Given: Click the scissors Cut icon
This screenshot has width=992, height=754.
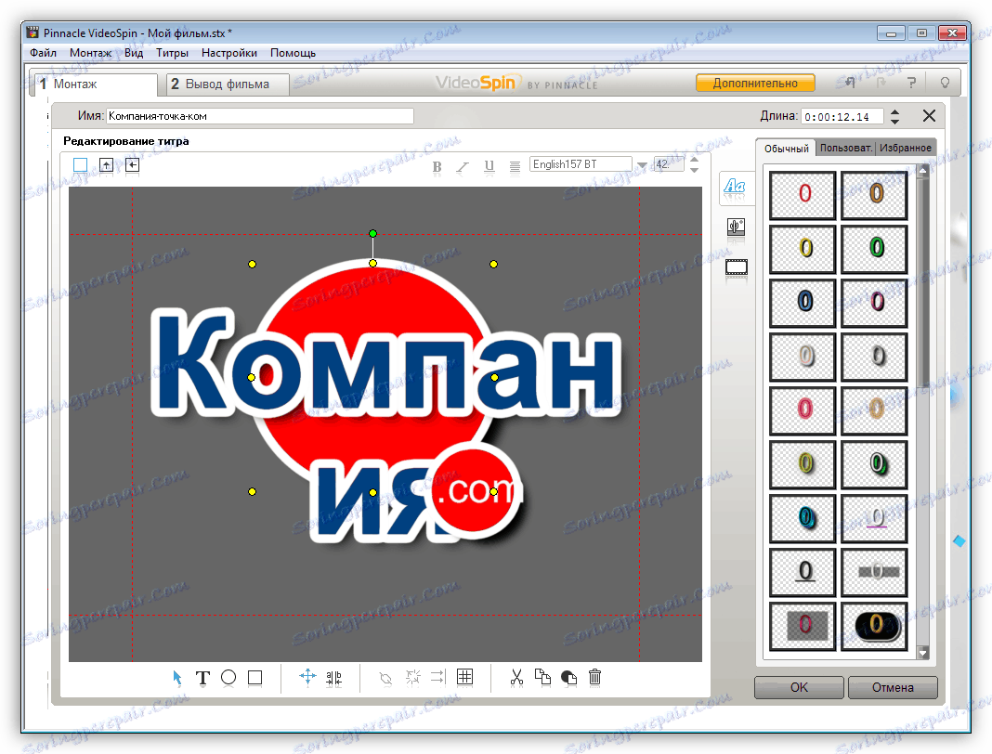Looking at the screenshot, I should tap(516, 678).
